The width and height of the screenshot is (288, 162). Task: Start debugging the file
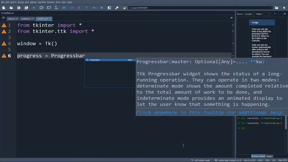64,8
